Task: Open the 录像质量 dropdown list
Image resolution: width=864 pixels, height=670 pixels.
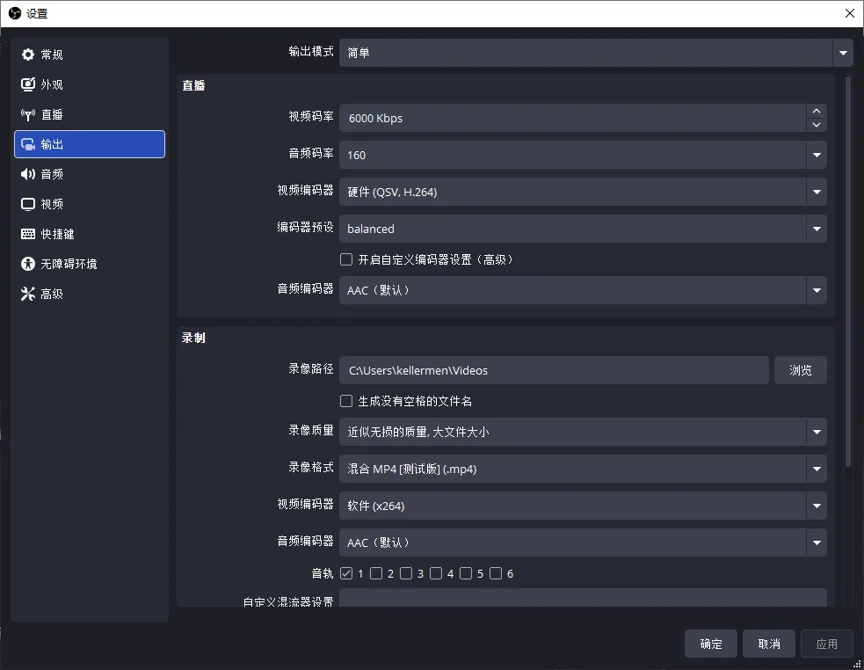Action: click(817, 432)
